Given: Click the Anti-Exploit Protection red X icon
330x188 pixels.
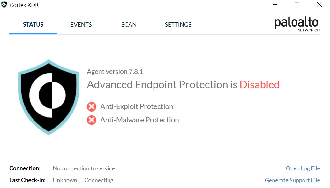Looking at the screenshot, I should [92, 106].
